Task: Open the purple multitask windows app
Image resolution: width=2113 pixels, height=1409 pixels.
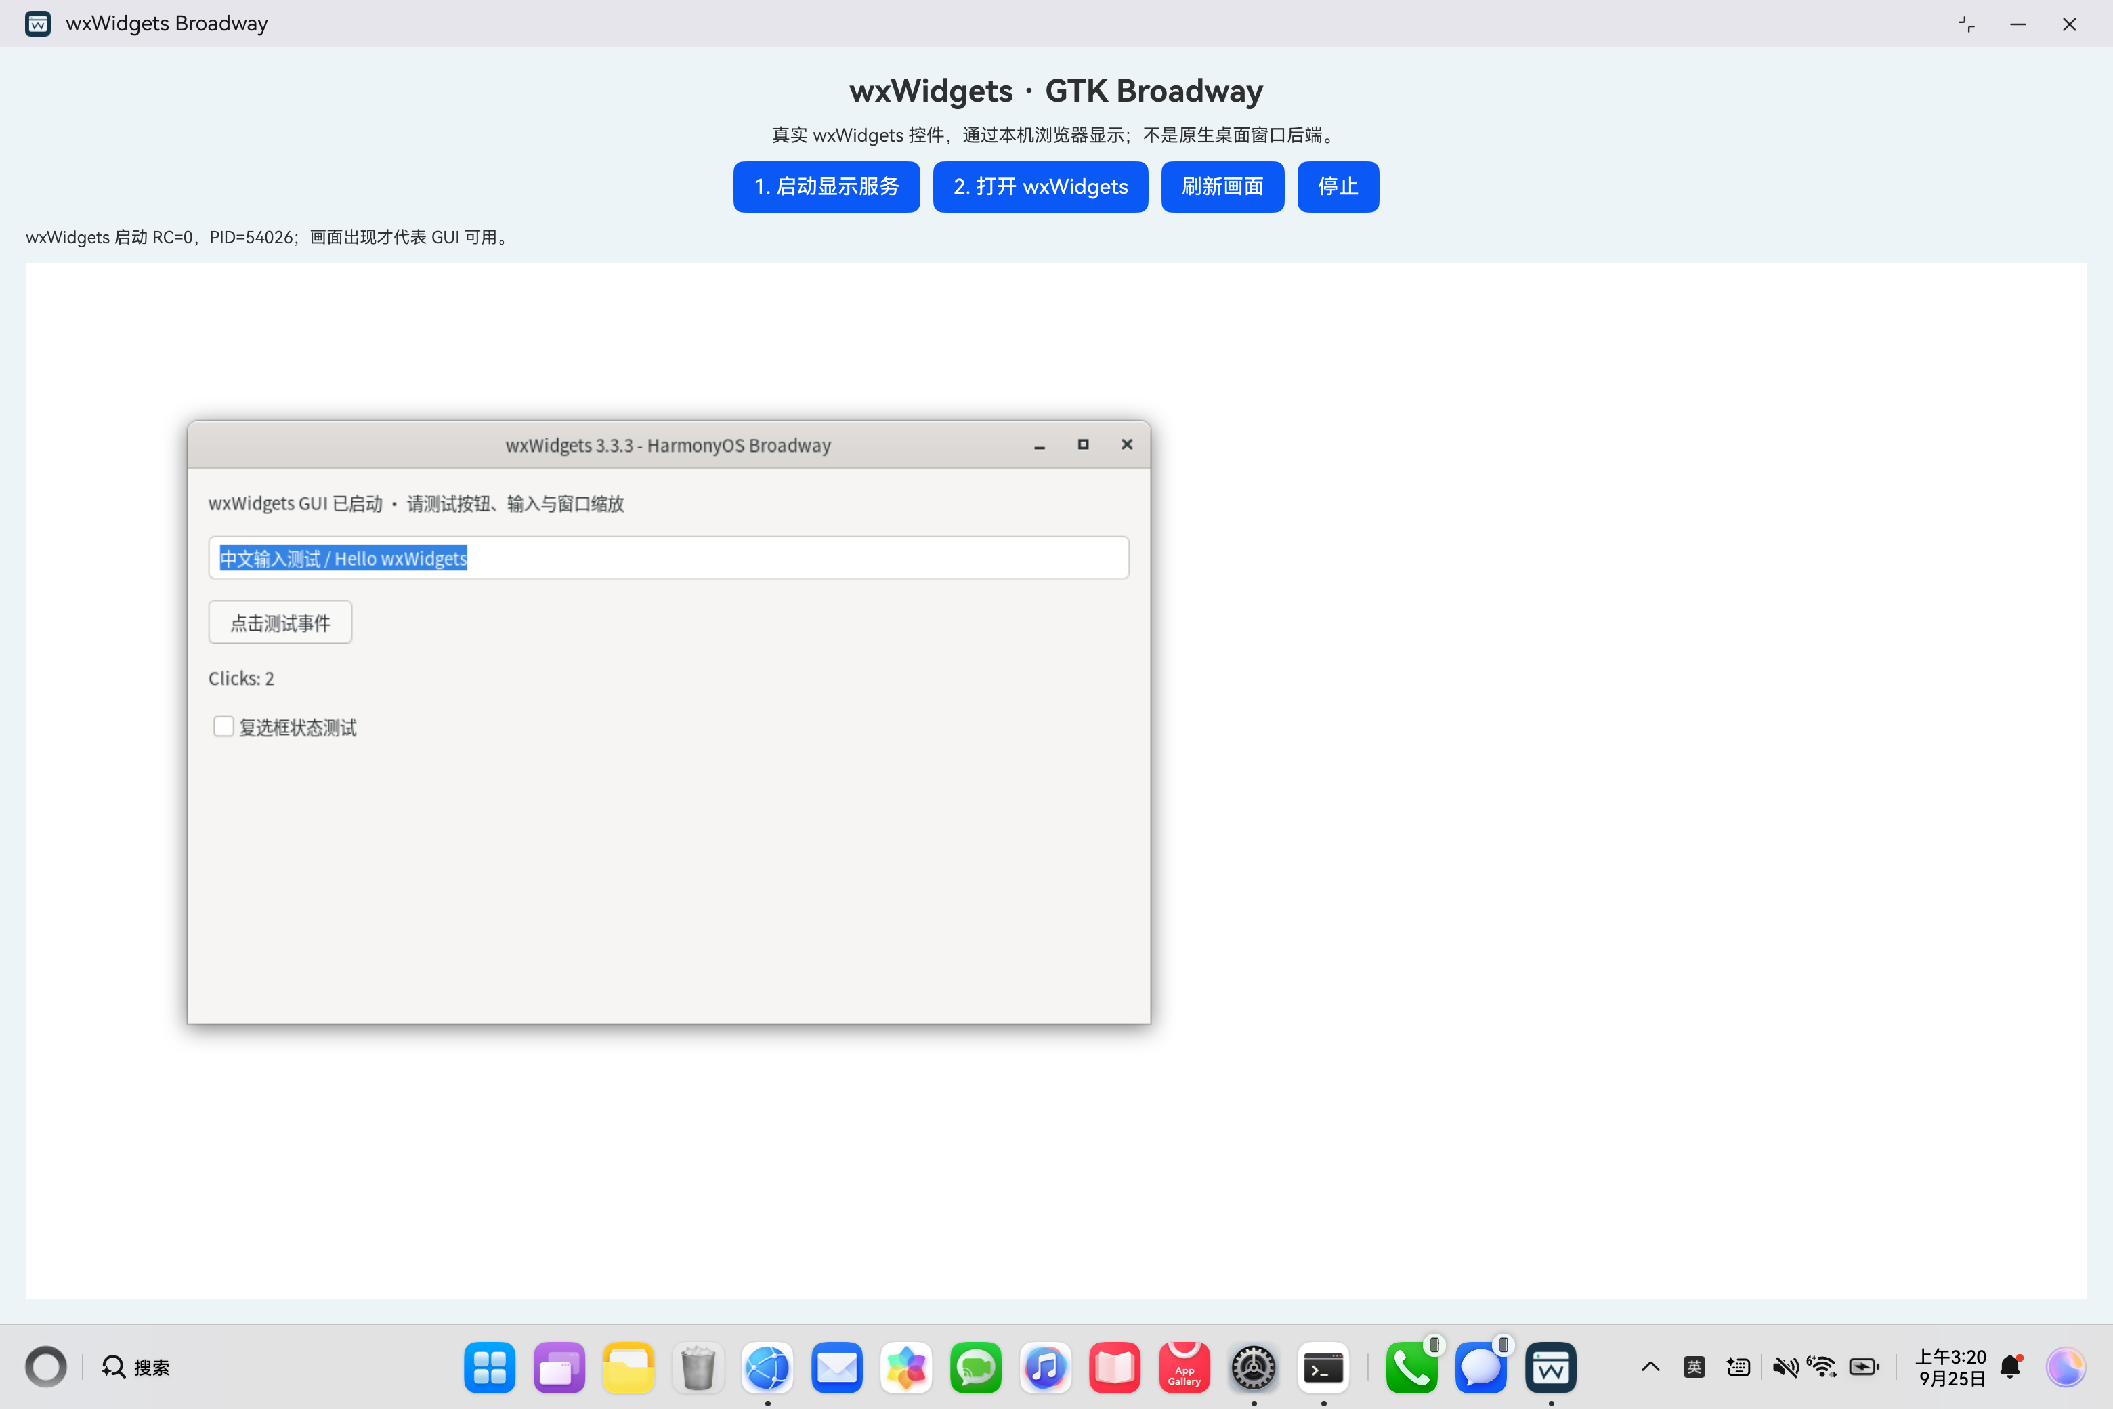Action: tap(559, 1368)
